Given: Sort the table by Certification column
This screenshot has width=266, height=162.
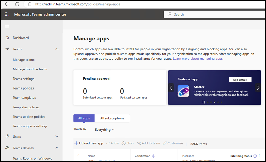Looking at the screenshot, I should pos(143,156).
